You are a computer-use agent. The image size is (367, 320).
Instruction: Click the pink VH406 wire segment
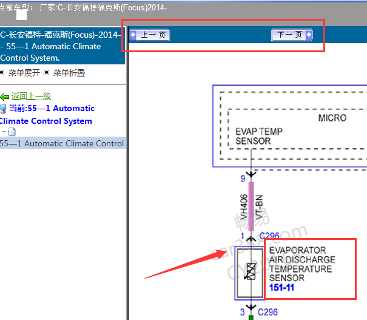[251, 206]
